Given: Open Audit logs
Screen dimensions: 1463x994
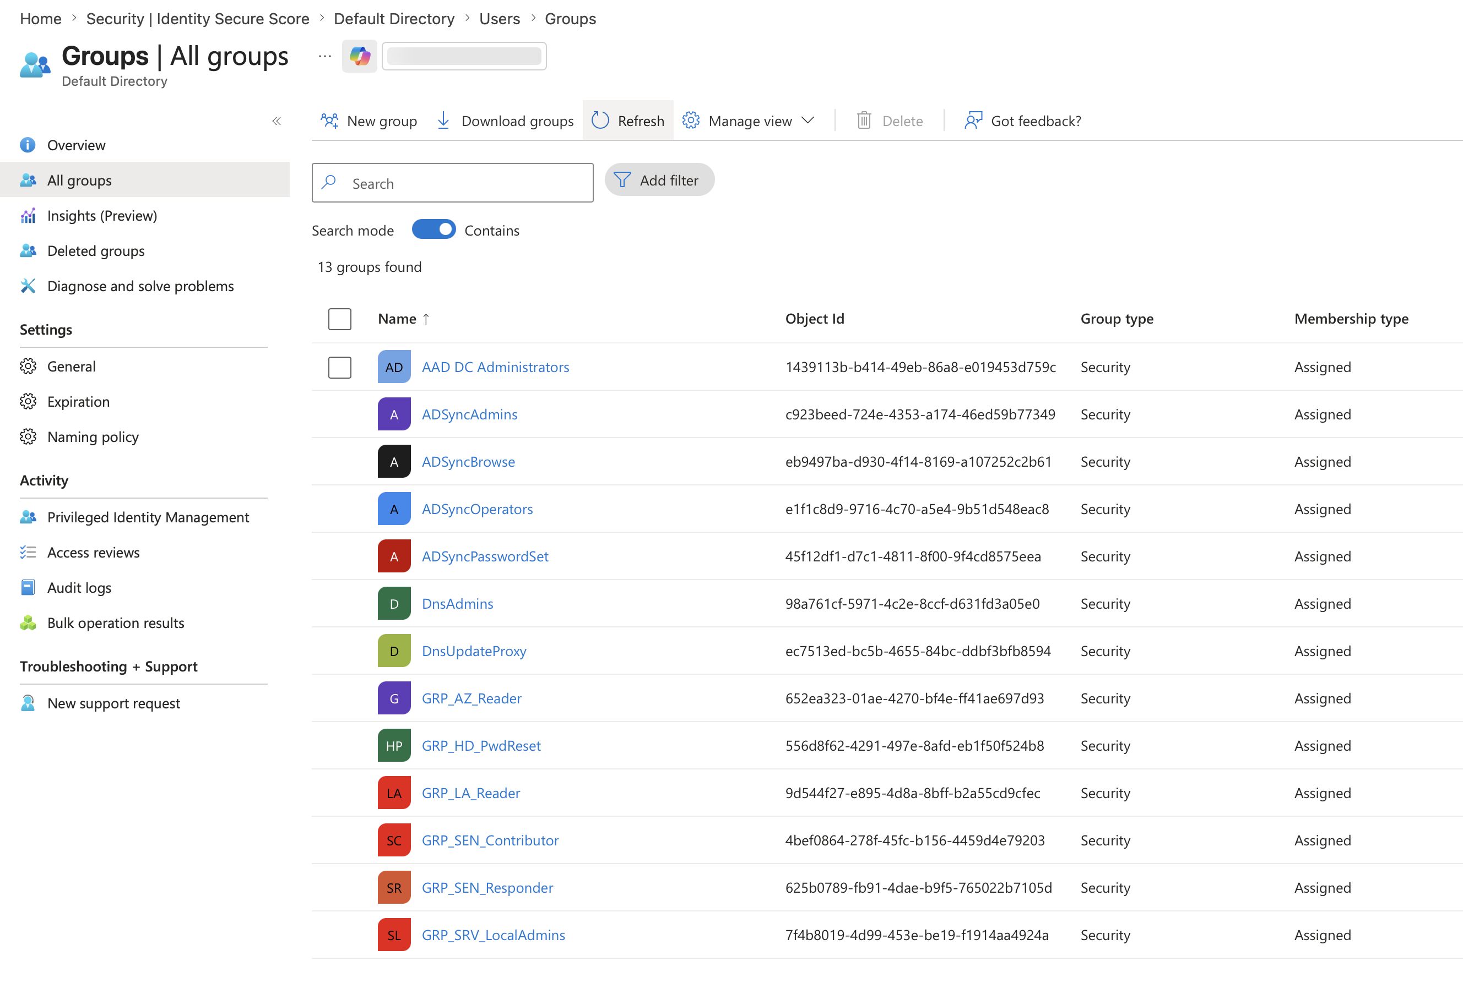Looking at the screenshot, I should click(145, 588).
